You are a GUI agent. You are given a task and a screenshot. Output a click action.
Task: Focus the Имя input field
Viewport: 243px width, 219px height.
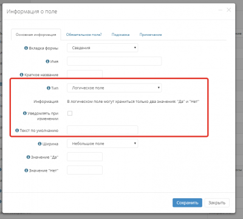pyautogui.click(x=114, y=61)
